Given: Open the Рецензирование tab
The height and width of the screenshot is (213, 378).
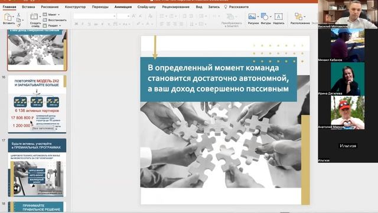Looking at the screenshot, I should 176,7.
